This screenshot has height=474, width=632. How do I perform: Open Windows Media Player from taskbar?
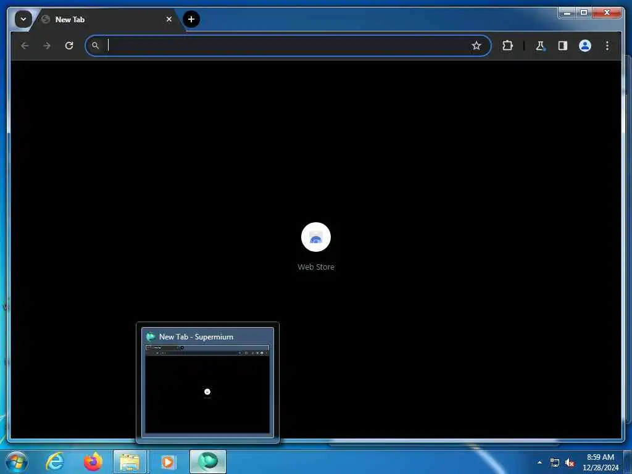click(168, 462)
